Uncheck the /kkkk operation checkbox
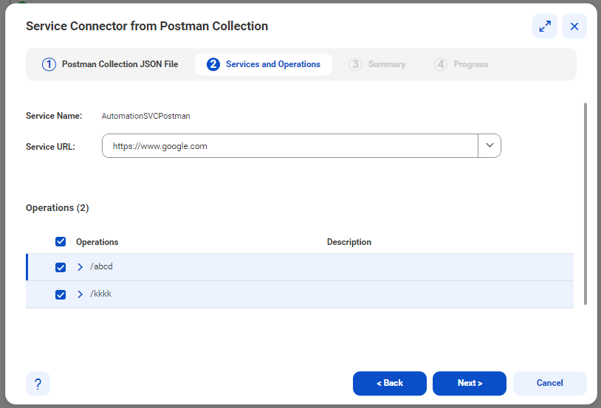The image size is (601, 408). pos(61,294)
